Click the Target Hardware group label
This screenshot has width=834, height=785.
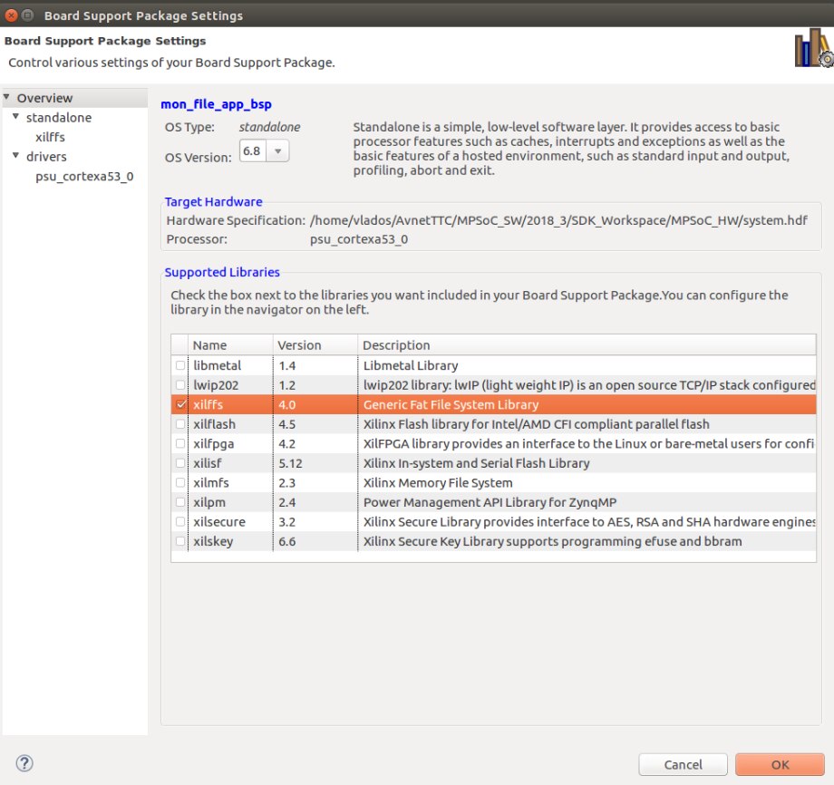click(x=213, y=201)
